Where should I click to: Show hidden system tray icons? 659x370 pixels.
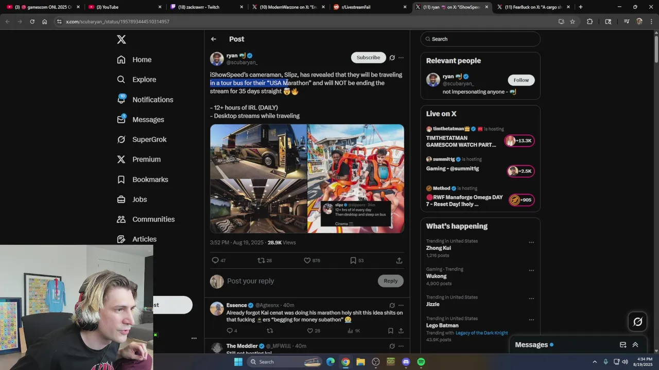[595, 362]
